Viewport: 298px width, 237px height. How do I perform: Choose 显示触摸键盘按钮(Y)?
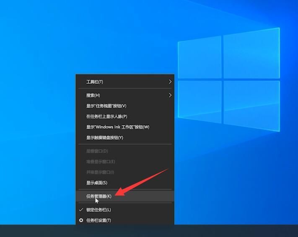tap(125, 137)
